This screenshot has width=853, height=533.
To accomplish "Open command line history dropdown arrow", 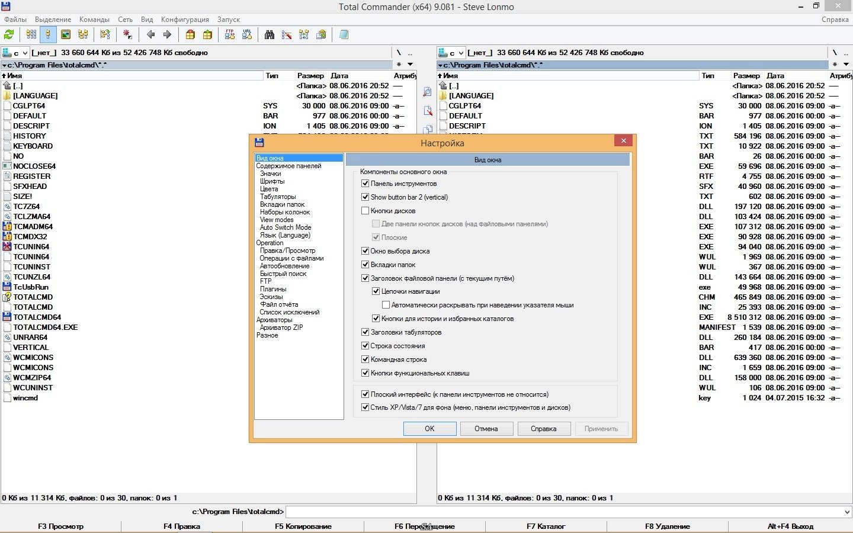I will point(847,512).
